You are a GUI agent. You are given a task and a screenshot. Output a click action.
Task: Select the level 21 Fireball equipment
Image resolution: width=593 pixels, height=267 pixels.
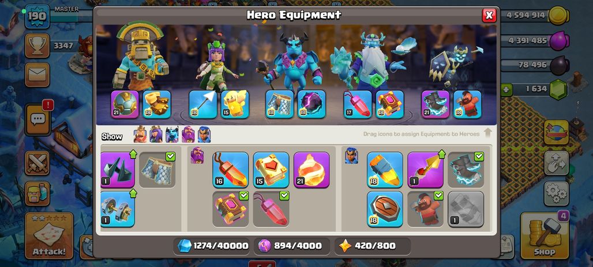point(311,170)
